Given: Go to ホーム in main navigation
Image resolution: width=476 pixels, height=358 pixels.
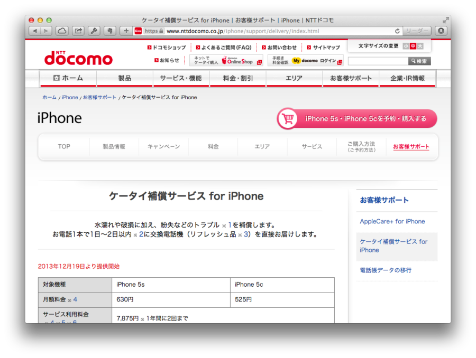Looking at the screenshot, I should pyautogui.click(x=68, y=78).
